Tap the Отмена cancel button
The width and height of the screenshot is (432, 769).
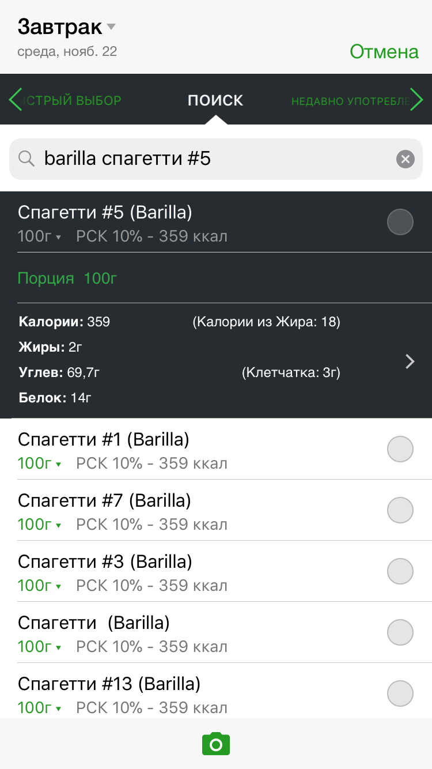(x=384, y=51)
